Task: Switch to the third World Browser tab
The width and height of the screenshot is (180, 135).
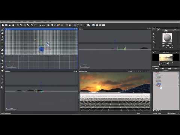Action: (169, 69)
